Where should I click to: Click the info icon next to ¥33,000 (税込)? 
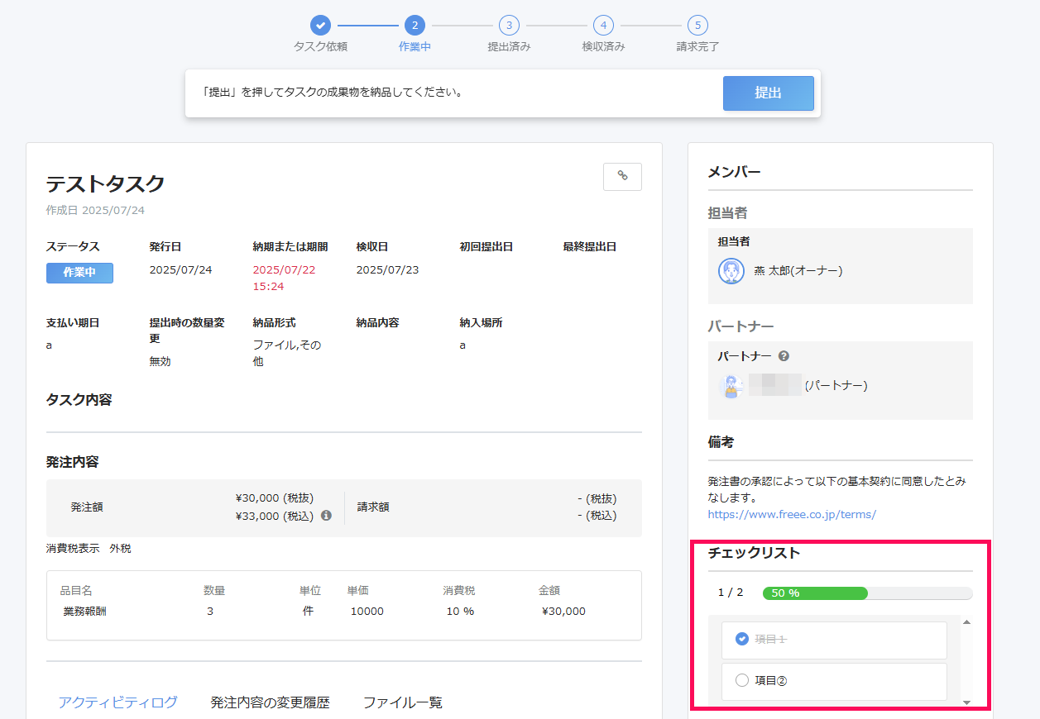click(326, 516)
